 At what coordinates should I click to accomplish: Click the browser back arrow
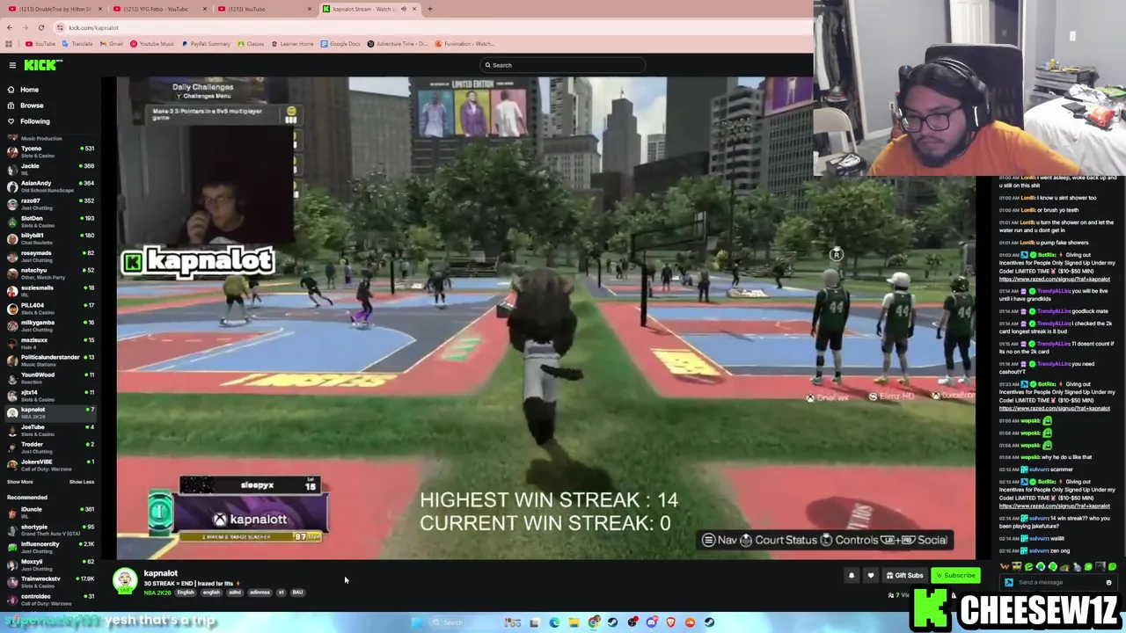click(x=9, y=27)
